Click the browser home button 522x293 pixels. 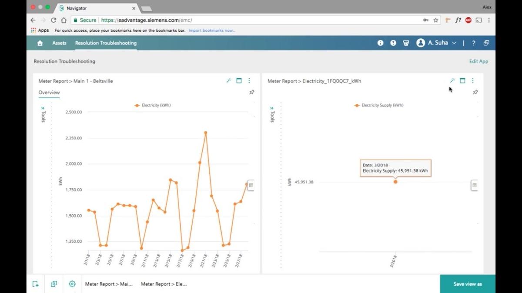tap(64, 20)
